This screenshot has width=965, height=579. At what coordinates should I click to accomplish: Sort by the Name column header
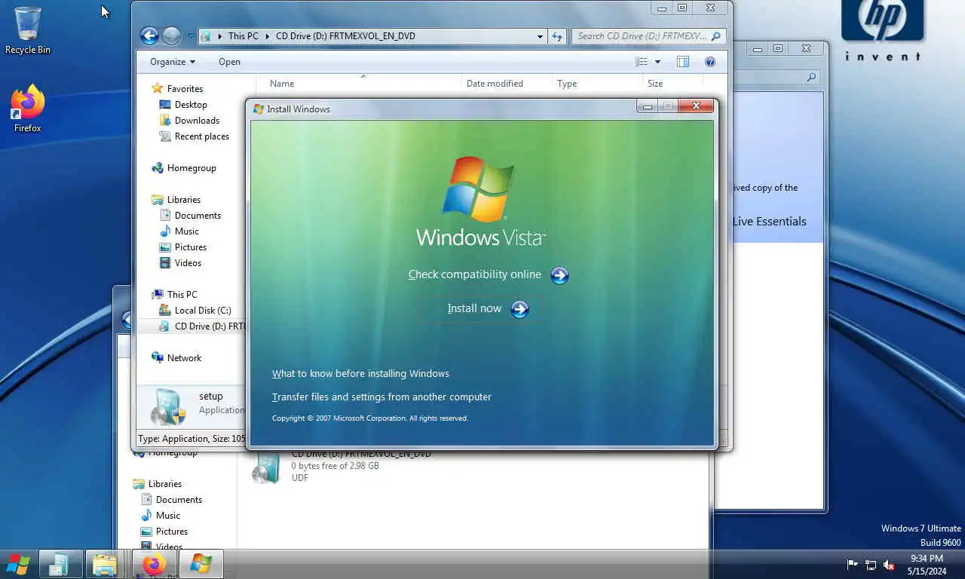tap(359, 84)
